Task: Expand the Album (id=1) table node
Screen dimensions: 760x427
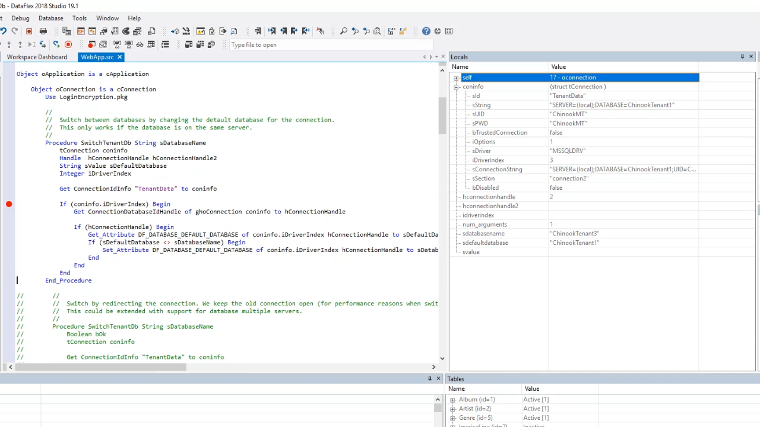Action: [452, 400]
